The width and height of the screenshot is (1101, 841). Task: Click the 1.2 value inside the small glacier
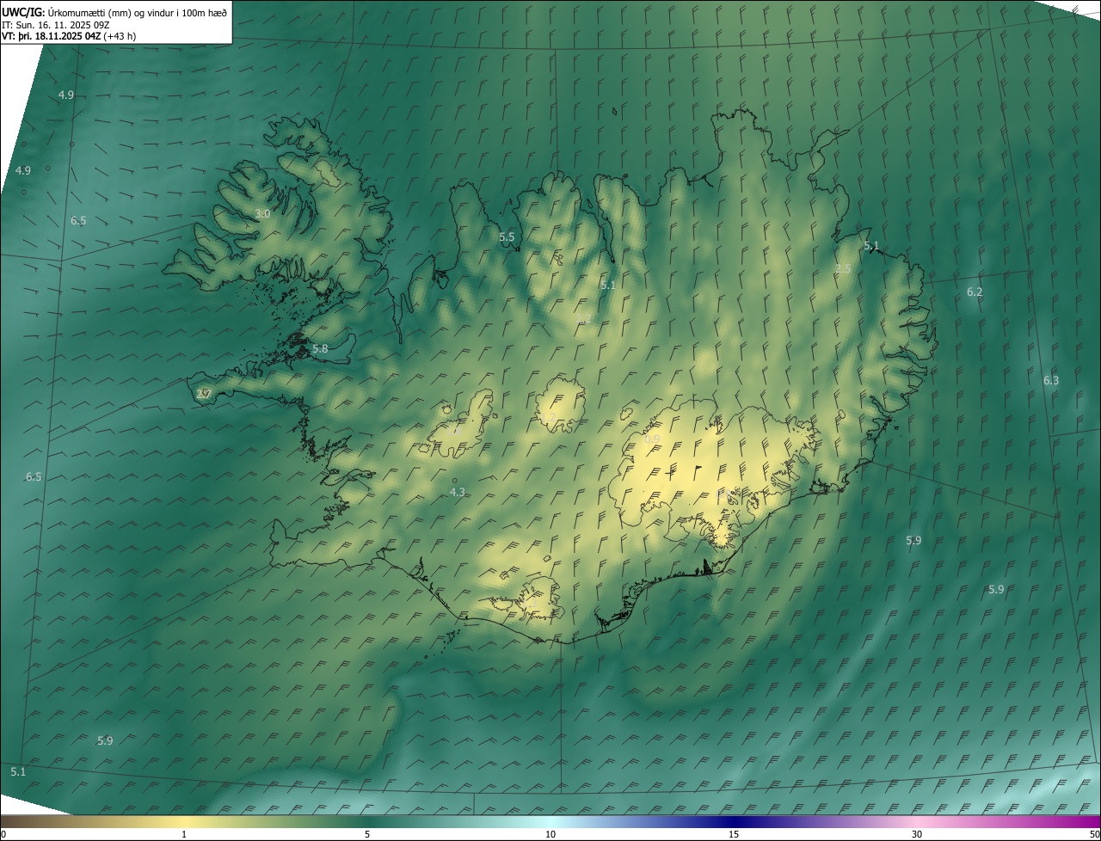[x=548, y=417]
